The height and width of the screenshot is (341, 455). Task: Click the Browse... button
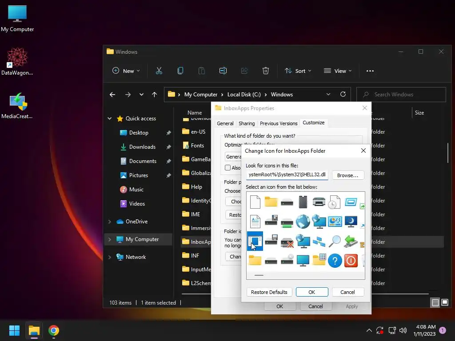click(x=347, y=175)
